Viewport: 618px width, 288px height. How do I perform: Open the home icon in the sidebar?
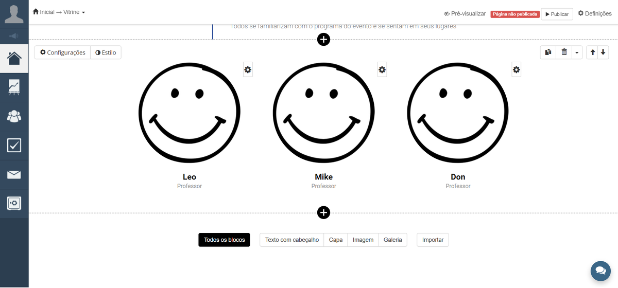pyautogui.click(x=14, y=58)
